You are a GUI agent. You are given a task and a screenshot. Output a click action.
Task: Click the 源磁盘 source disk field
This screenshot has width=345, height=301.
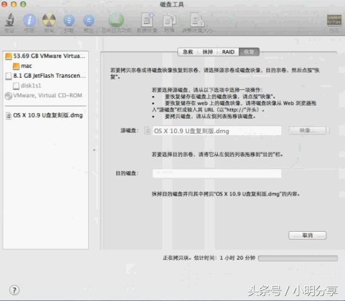click(217, 131)
